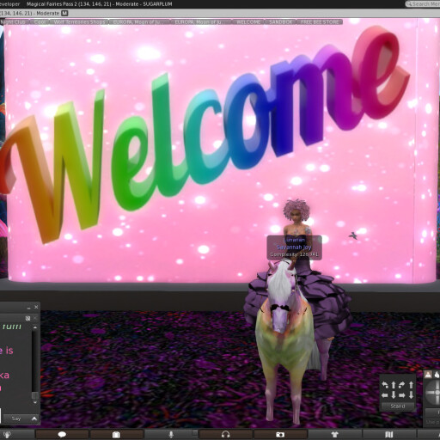
Task: Click the snapshot camera toolbar button
Action: (280, 435)
